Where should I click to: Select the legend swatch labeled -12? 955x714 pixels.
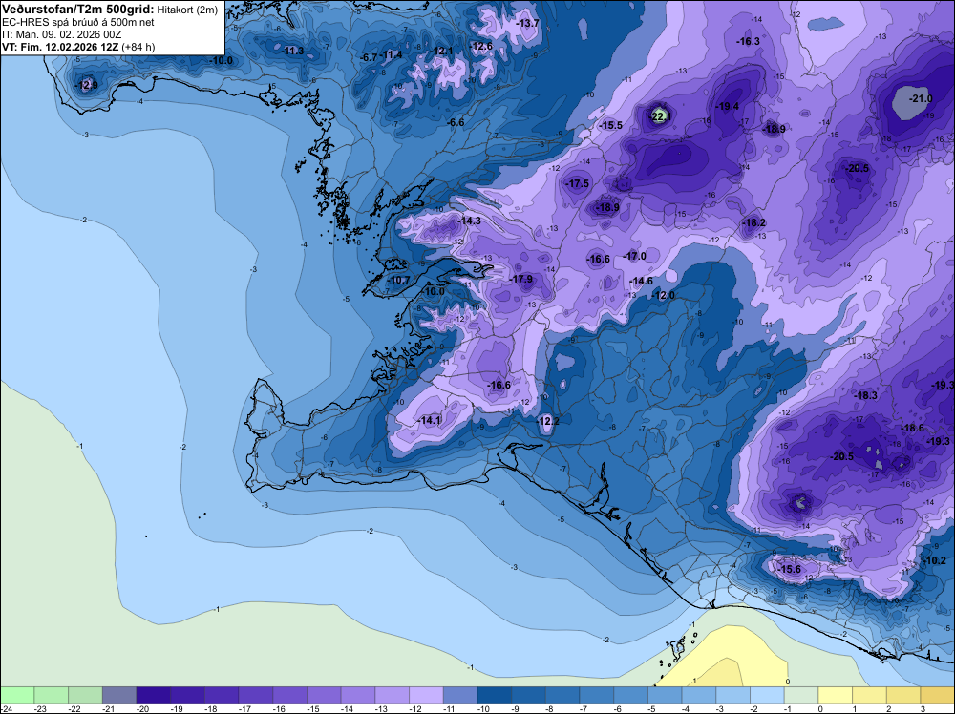pyautogui.click(x=426, y=695)
